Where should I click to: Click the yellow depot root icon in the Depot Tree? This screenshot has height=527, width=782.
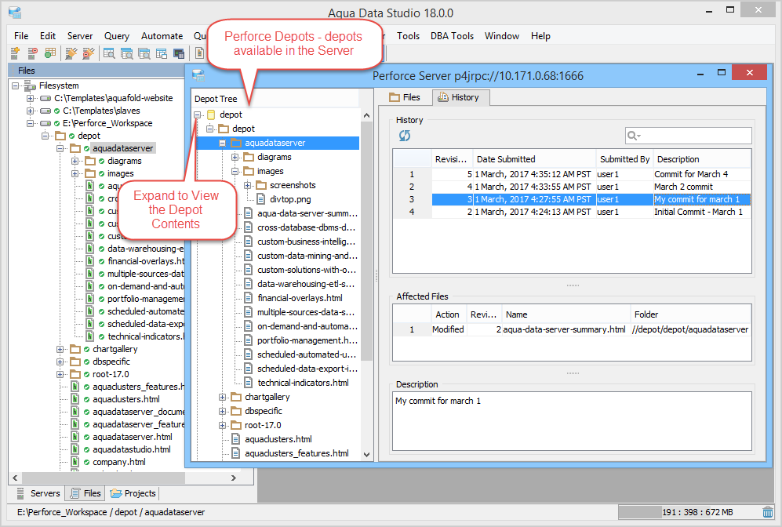211,114
